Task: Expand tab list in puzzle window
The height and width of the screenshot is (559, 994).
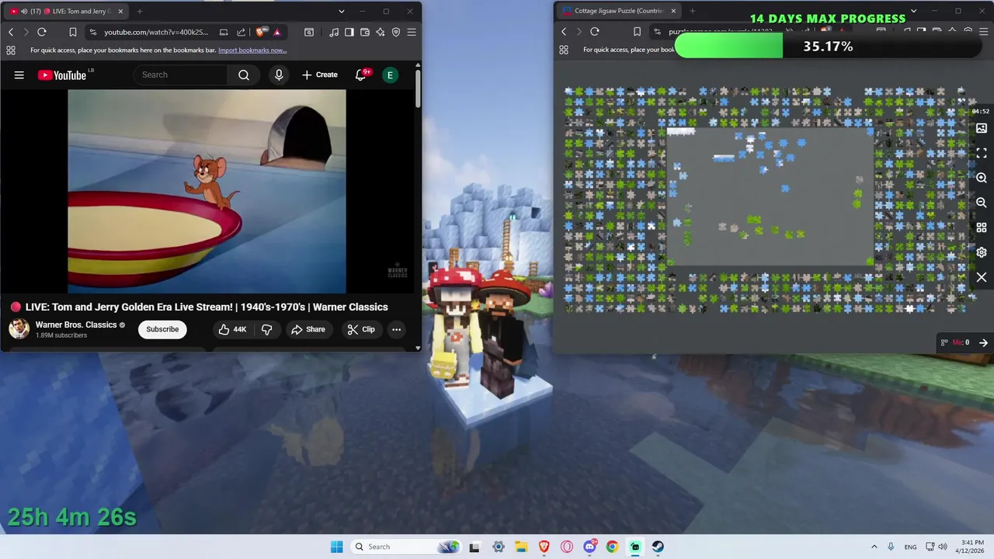Action: coord(913,11)
